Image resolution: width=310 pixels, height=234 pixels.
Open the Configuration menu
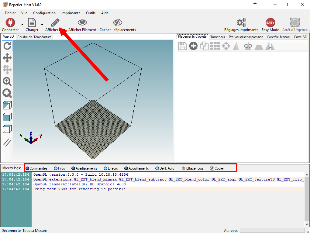coord(44,13)
